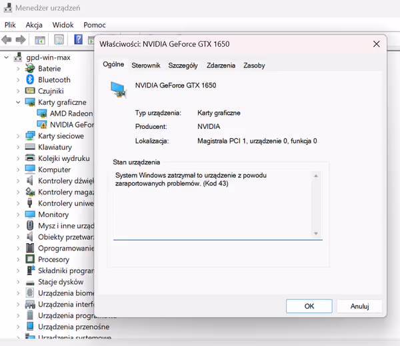Open the Akcja menu
400x346 pixels.
[x=34, y=25]
